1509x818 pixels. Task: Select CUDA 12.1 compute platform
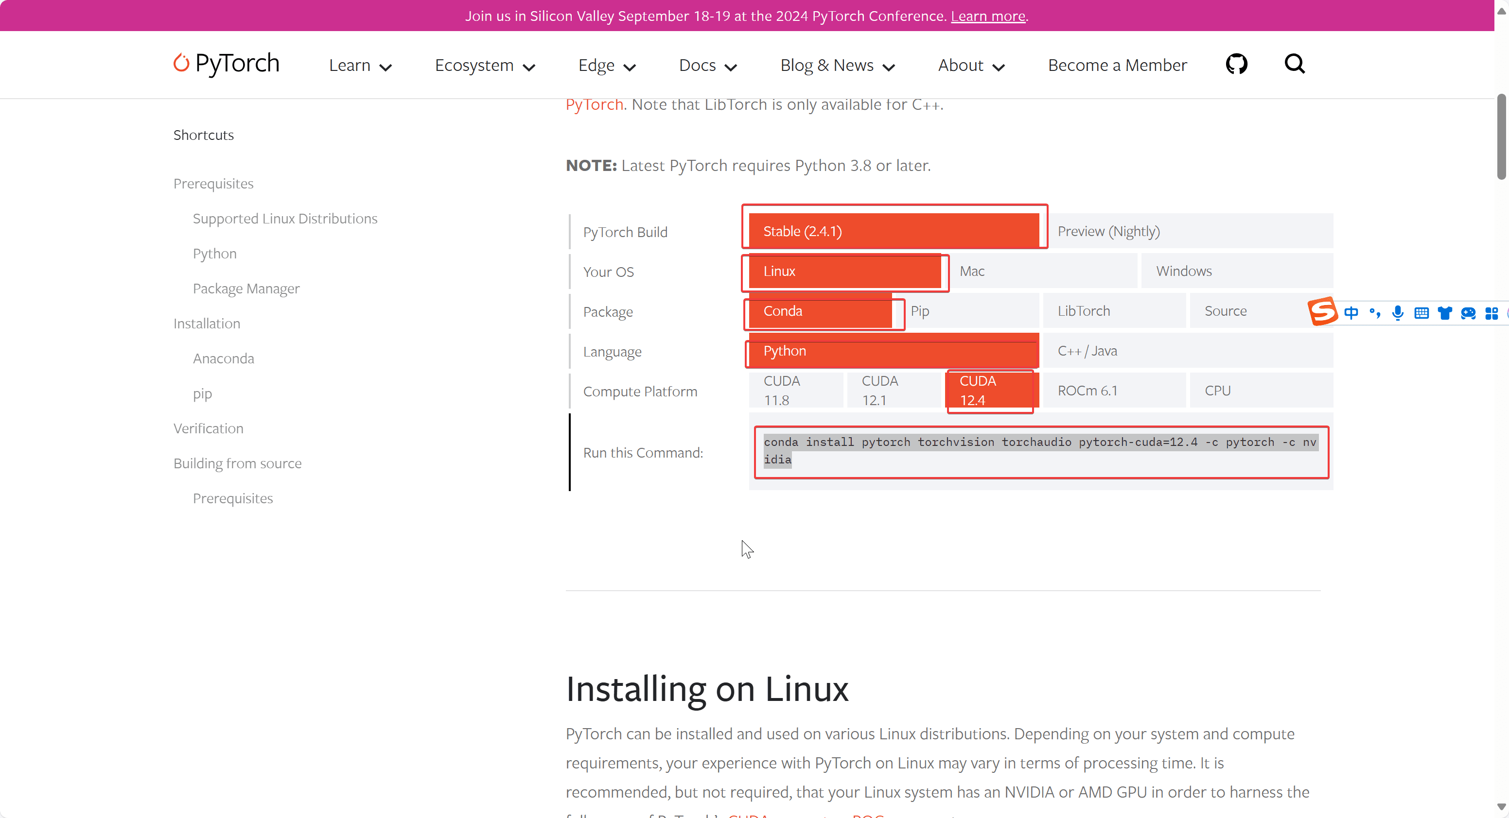pyautogui.click(x=894, y=390)
